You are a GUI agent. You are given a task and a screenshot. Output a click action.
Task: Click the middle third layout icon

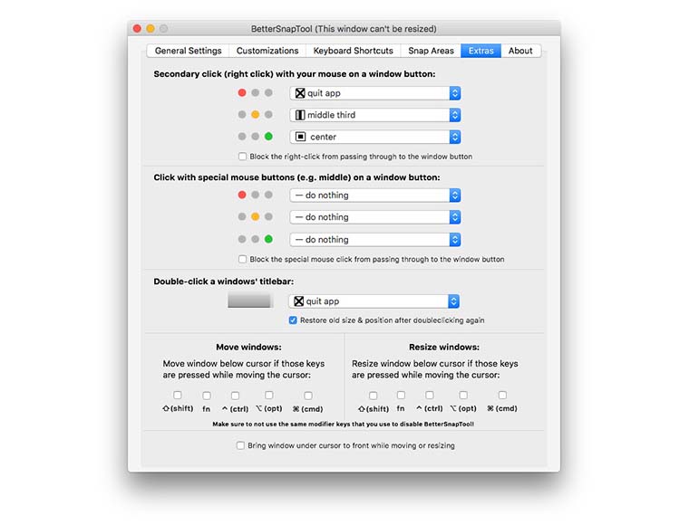pos(300,115)
